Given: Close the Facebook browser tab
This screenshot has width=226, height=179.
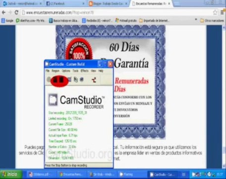Looking at the screenshot, I should coord(84,3).
